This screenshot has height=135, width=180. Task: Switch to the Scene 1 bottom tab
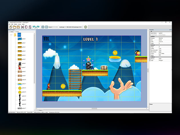pos(41,110)
